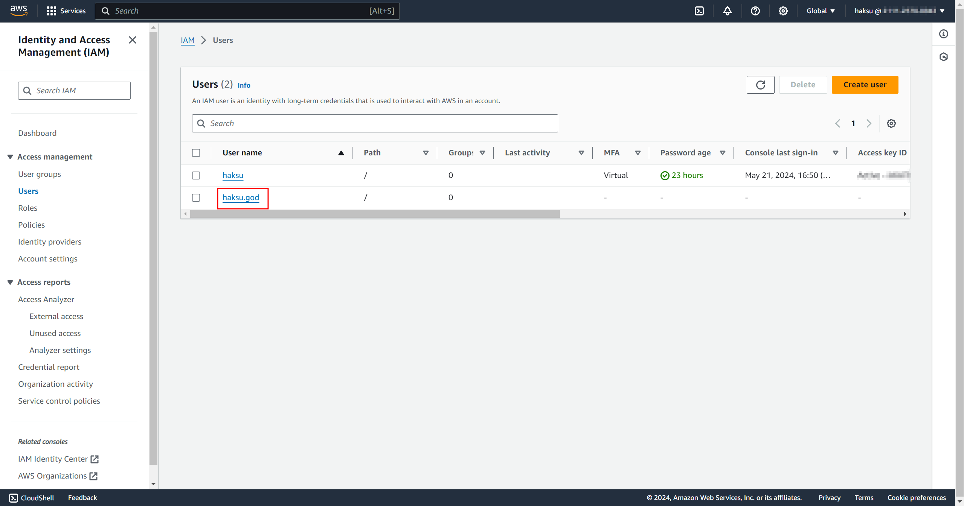The image size is (964, 506).
Task: Open the Global region dropdown
Action: [821, 11]
